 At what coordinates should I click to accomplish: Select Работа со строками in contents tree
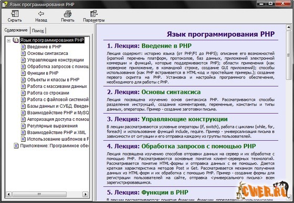tap(48, 93)
